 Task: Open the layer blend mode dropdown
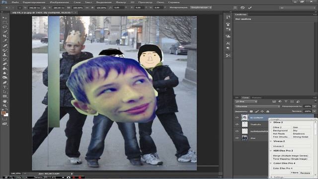coord(257,106)
